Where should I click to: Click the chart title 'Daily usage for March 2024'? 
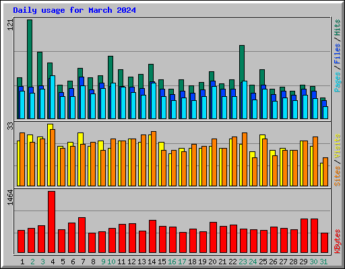click(74, 10)
